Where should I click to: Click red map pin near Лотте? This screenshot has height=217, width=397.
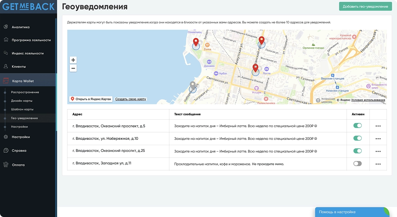click(255, 68)
